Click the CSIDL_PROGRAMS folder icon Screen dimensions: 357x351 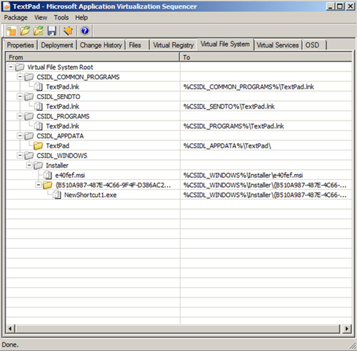(x=29, y=116)
